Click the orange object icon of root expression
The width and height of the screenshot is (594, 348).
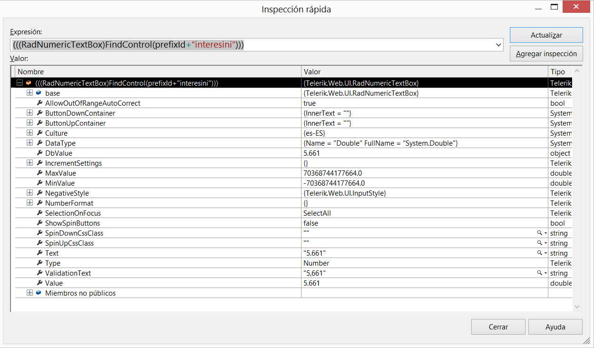coord(29,83)
